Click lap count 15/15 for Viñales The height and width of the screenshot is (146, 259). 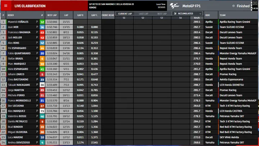[x=66, y=22]
